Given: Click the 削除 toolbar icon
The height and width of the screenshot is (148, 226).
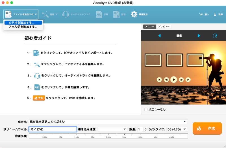Looking at the screenshot, I should tap(116, 14).
